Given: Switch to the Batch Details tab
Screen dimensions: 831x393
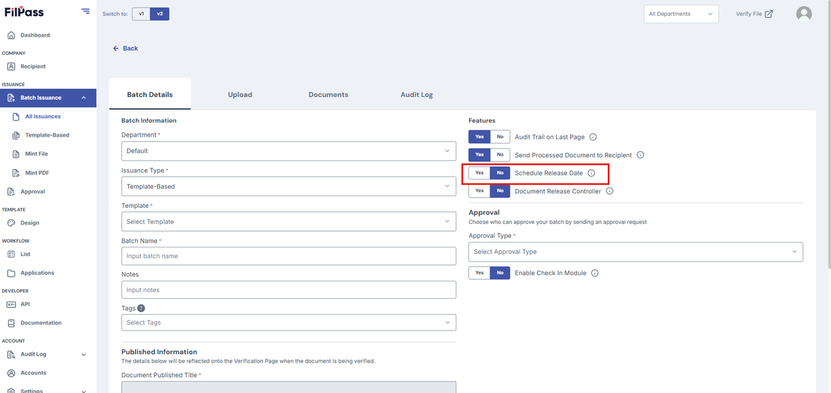Looking at the screenshot, I should [150, 94].
